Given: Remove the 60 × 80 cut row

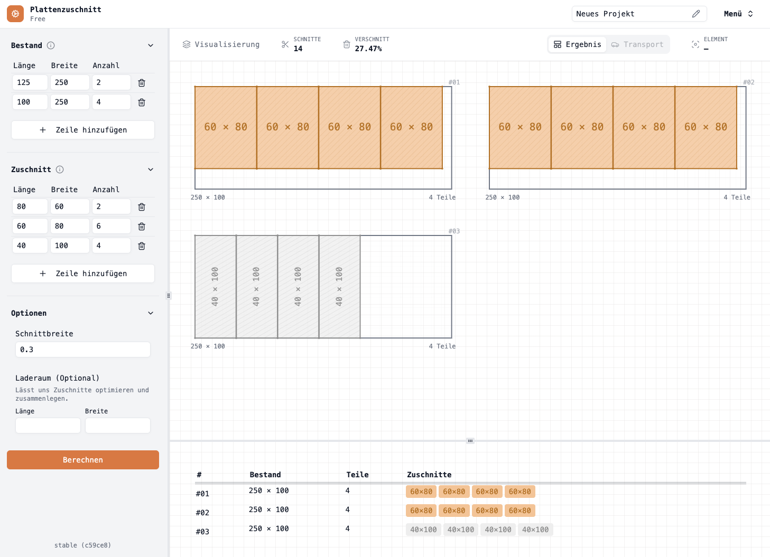Looking at the screenshot, I should tap(142, 226).
